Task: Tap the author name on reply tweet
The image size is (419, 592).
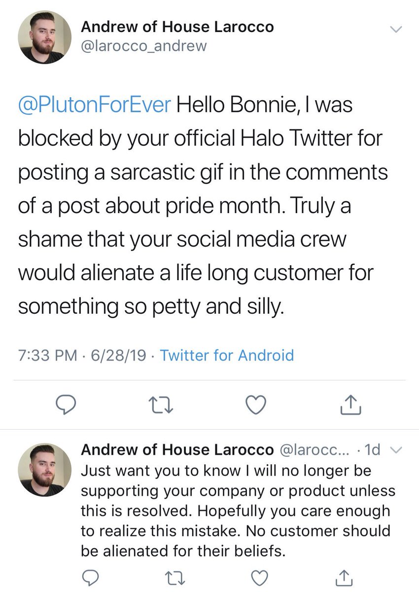Action: 177,449
